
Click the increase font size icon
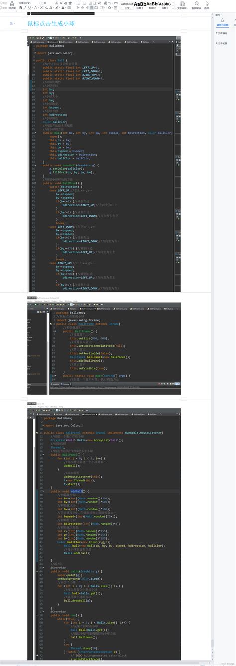pyautogui.click(x=55, y=3)
